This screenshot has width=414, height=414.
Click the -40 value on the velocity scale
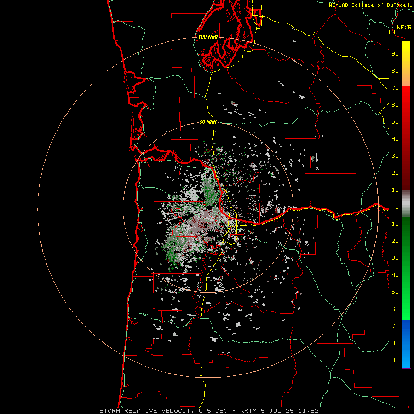(393, 275)
